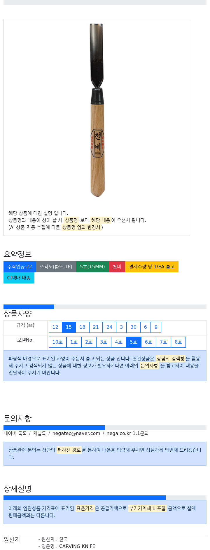The image size is (210, 550).
Task: Click the carving knife product image
Action: [x=97, y=110]
